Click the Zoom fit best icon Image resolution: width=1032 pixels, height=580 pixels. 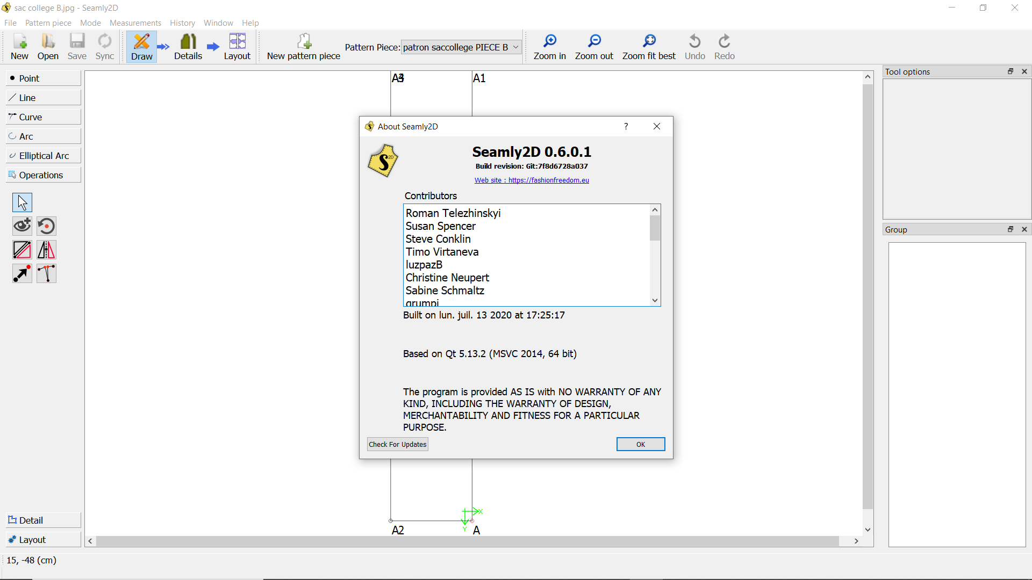point(649,47)
